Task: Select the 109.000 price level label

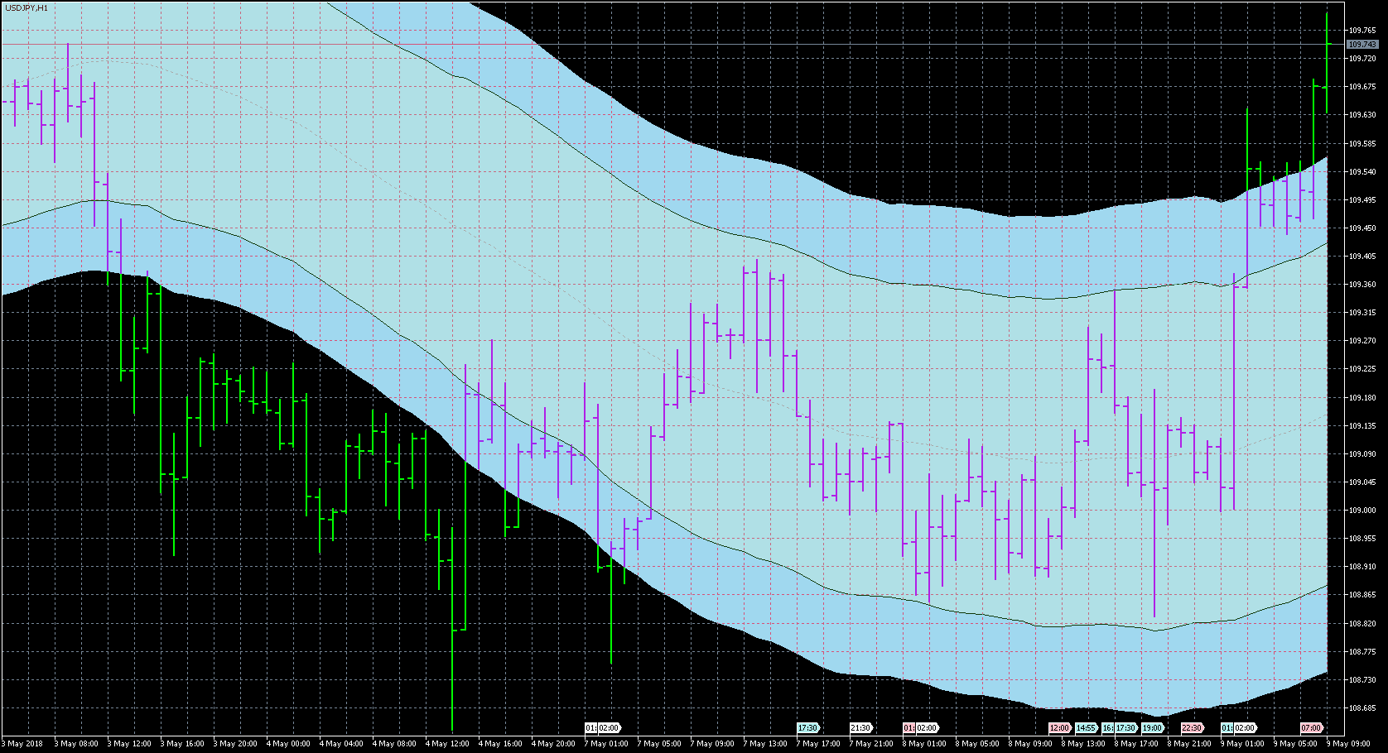Action: [1362, 510]
